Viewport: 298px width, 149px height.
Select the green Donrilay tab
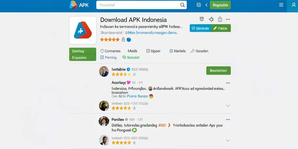pyautogui.click(x=83, y=51)
